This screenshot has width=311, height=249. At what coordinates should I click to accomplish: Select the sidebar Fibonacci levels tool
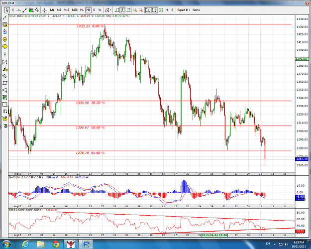pyautogui.click(x=5, y=97)
